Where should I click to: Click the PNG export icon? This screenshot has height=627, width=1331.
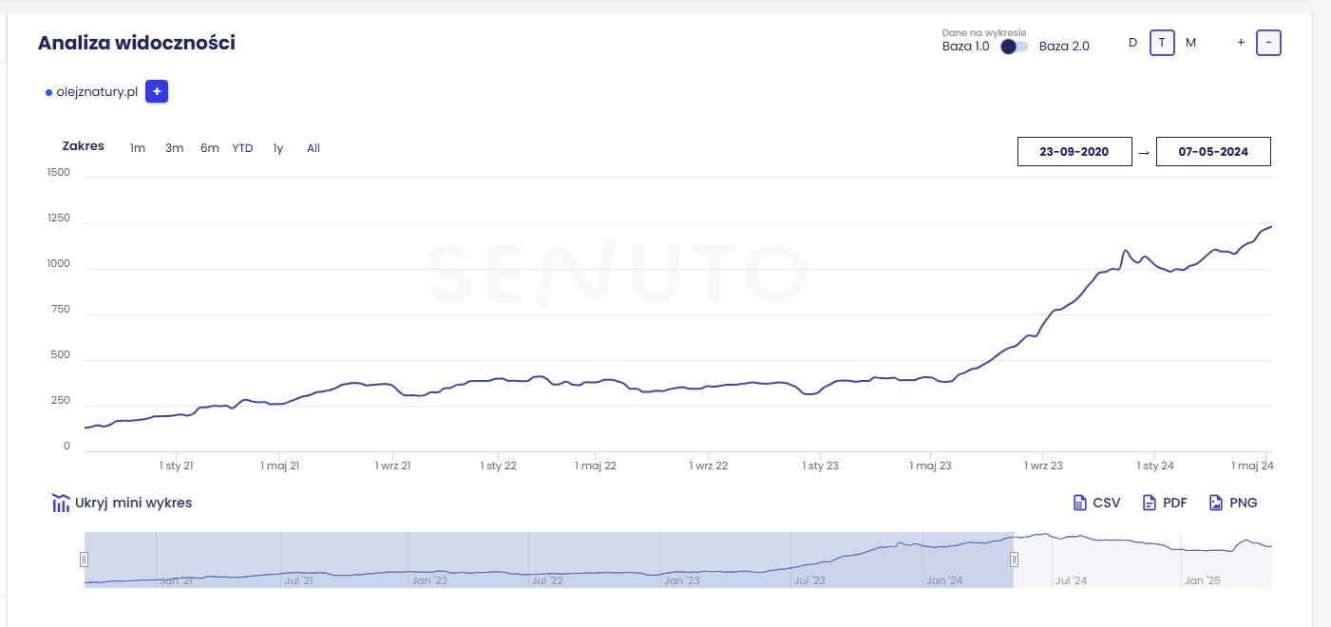pos(1216,503)
